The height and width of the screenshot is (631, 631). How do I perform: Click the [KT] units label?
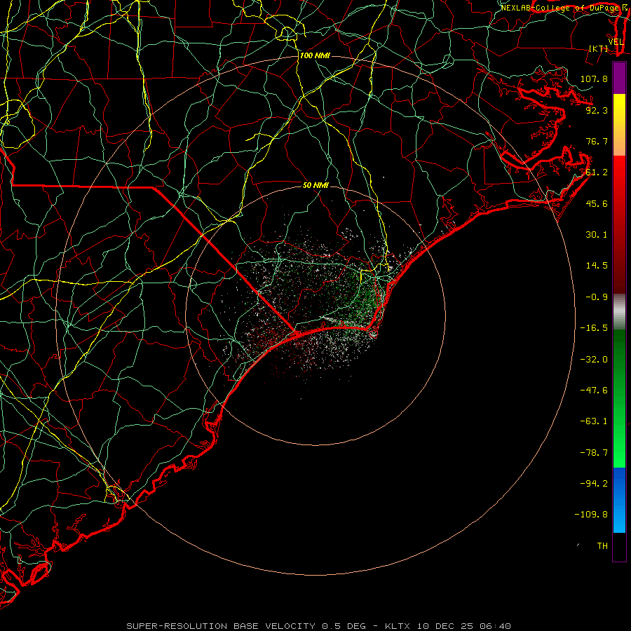tap(599, 48)
